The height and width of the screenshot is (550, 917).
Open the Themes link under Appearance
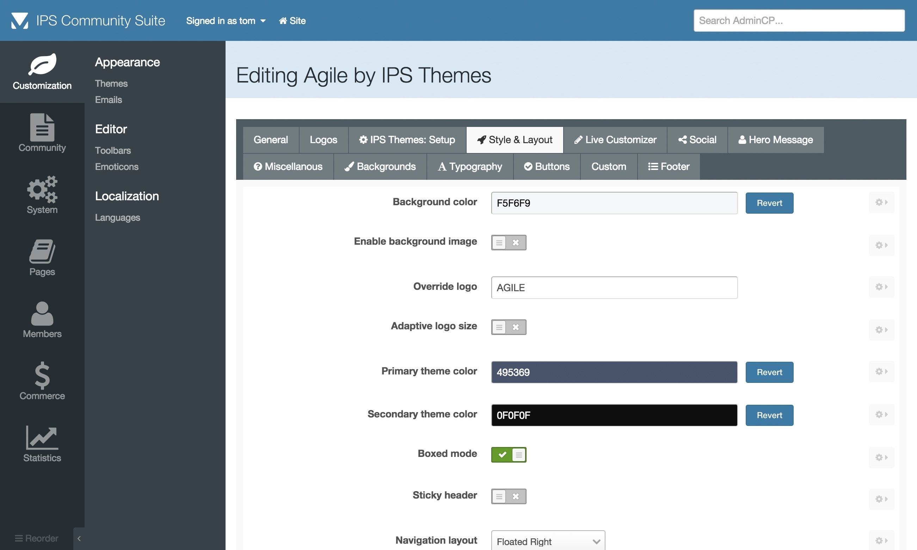(111, 84)
